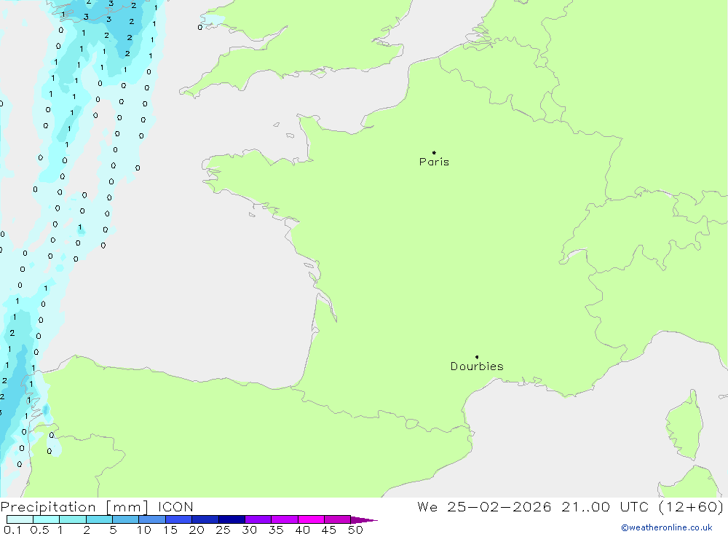The height and width of the screenshot is (534, 728).
Task: Click the Dourbies town label
Action: pos(477,366)
